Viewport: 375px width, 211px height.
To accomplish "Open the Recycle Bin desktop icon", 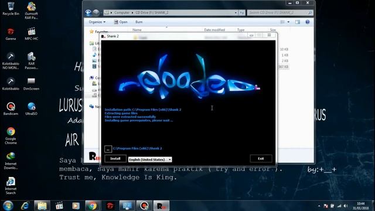I will click(x=11, y=9).
